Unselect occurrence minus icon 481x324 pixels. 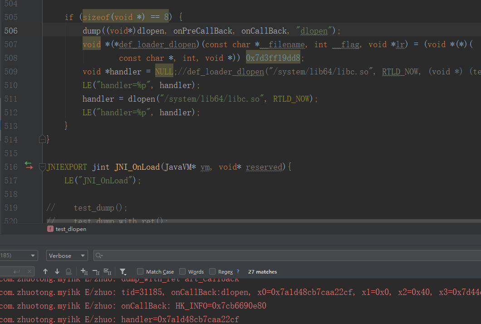click(96, 271)
